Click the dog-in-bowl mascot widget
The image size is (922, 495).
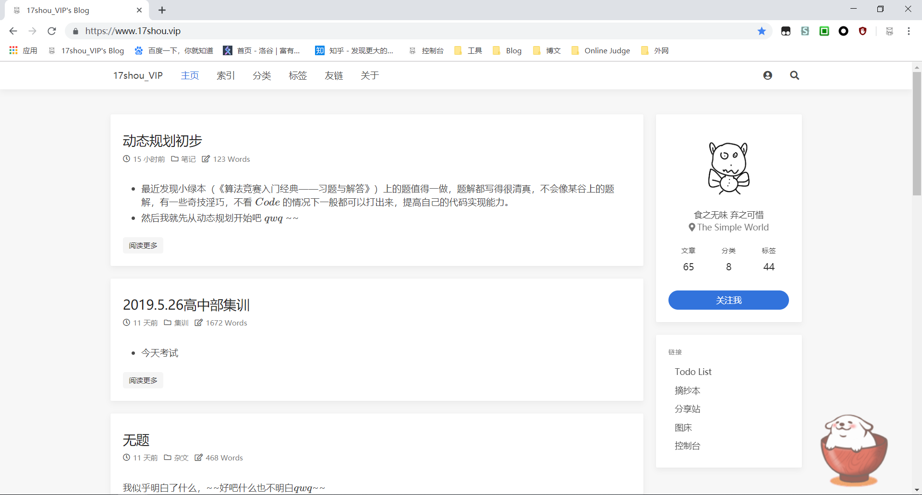click(x=854, y=450)
